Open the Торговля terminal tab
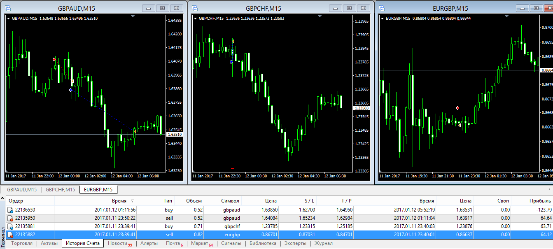 click(x=22, y=243)
